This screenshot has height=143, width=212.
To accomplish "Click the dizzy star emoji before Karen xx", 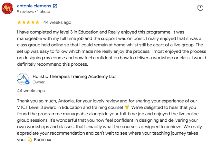I will (30, 139).
